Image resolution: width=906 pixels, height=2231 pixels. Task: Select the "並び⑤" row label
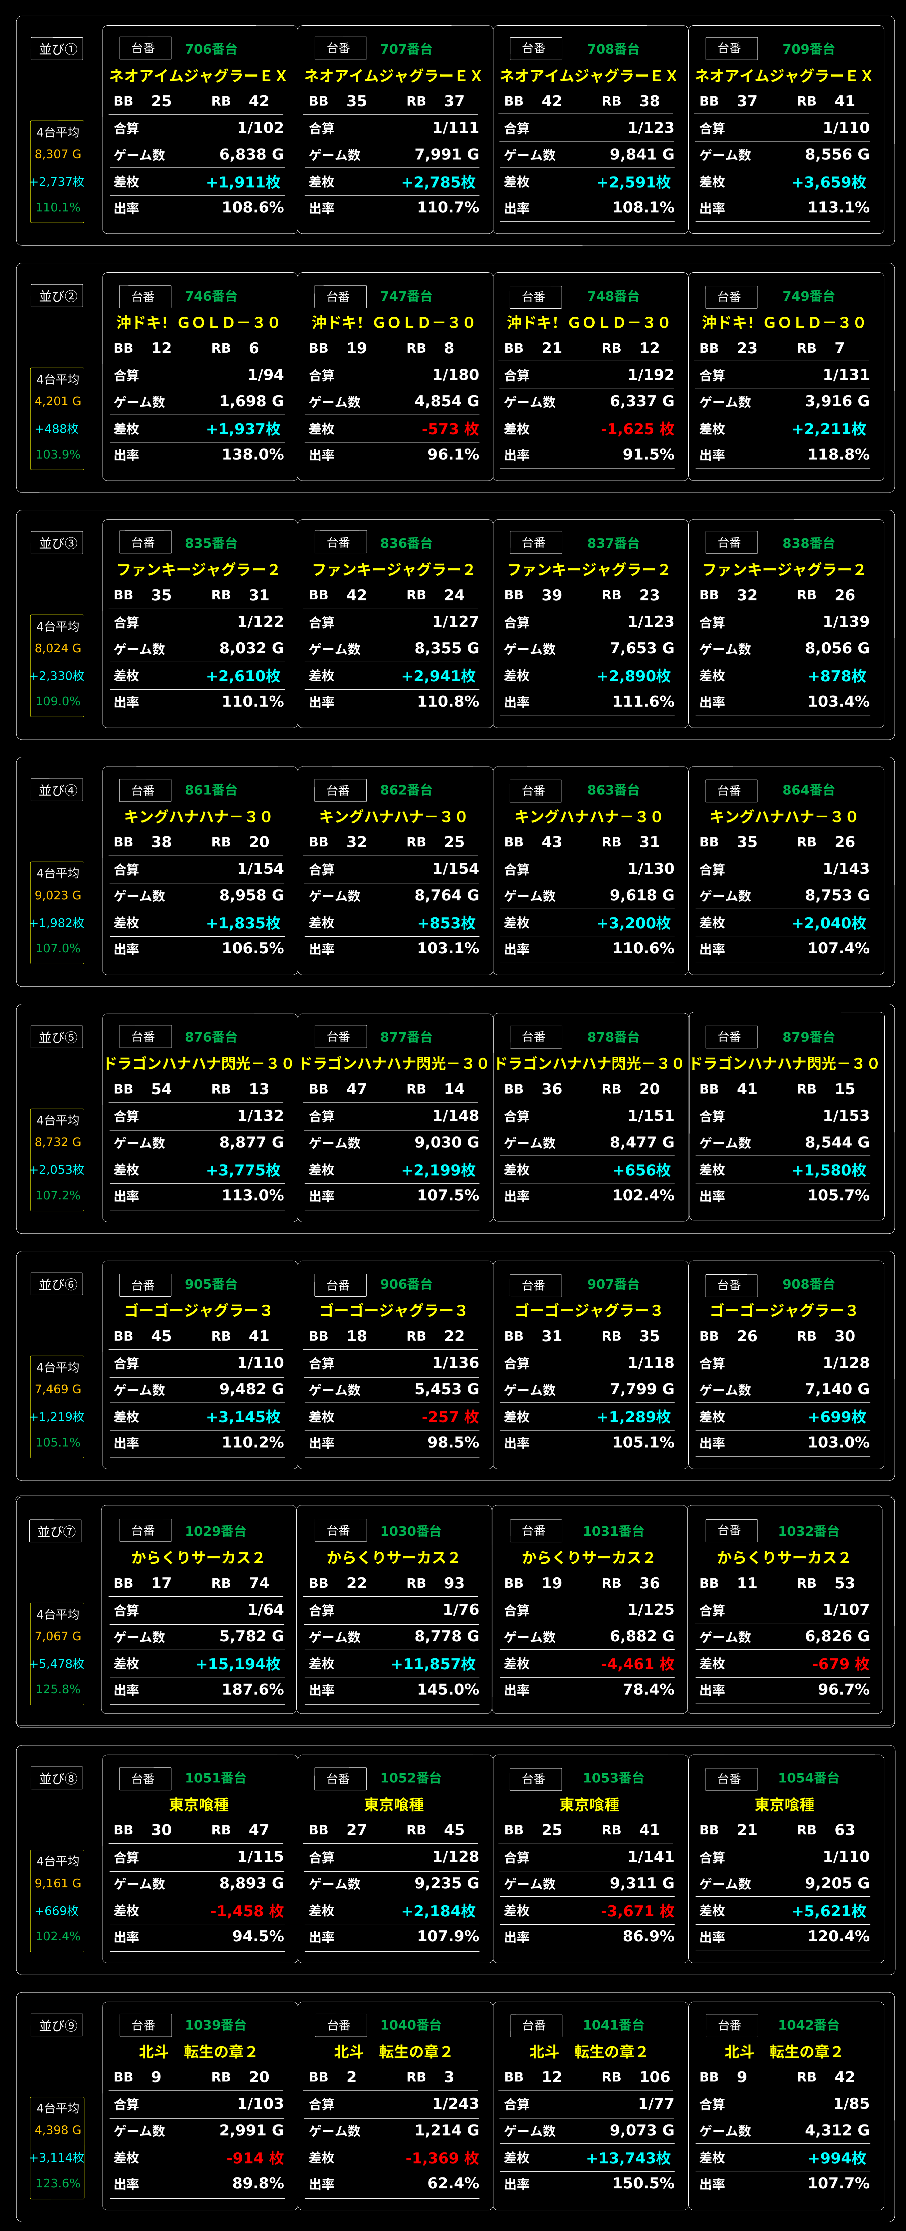tap(57, 1037)
